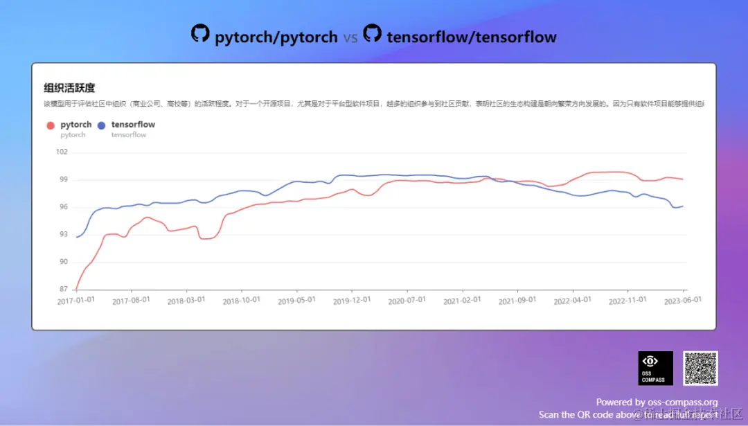Click the 2018-03-01 x-axis label

(186, 301)
